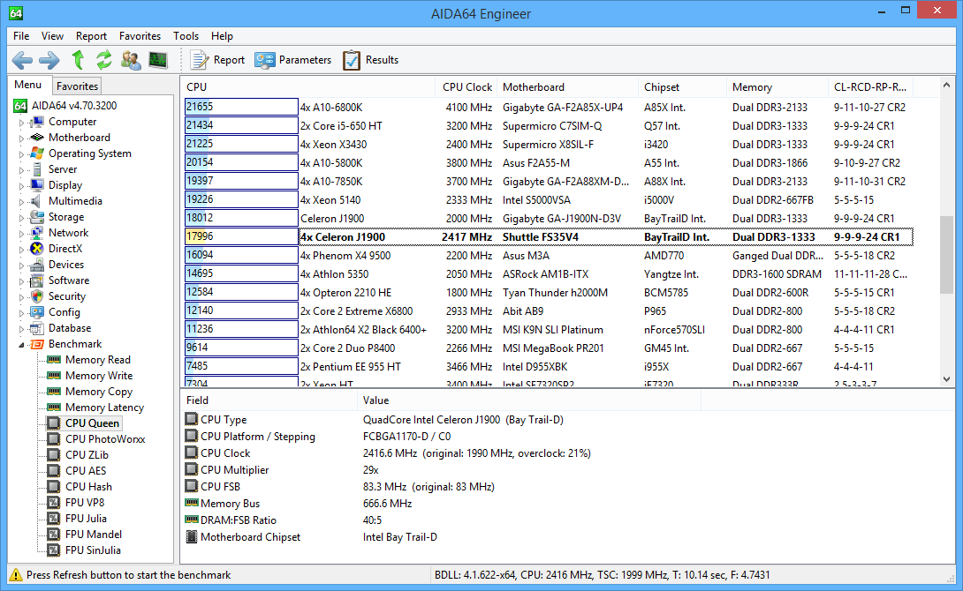Screen dimensions: 963x591
Task: Sort by the Memory column header
Action: [x=778, y=87]
